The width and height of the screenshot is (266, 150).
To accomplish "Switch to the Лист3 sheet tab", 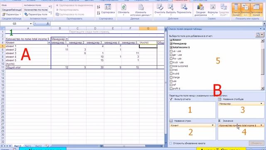I will click(x=17, y=146).
